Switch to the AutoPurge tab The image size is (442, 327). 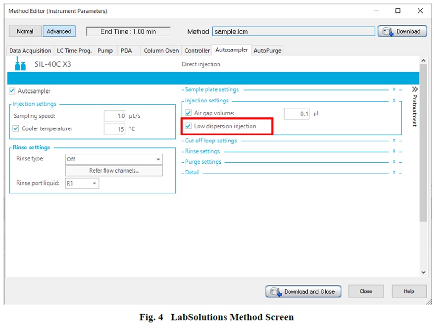tap(267, 50)
